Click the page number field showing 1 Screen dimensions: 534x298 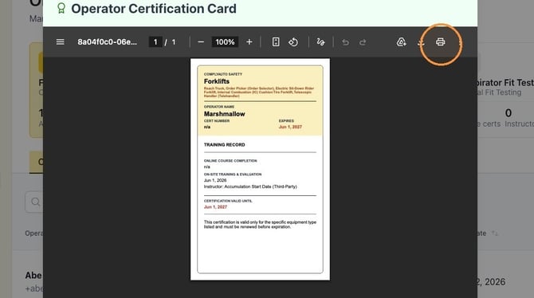(155, 42)
